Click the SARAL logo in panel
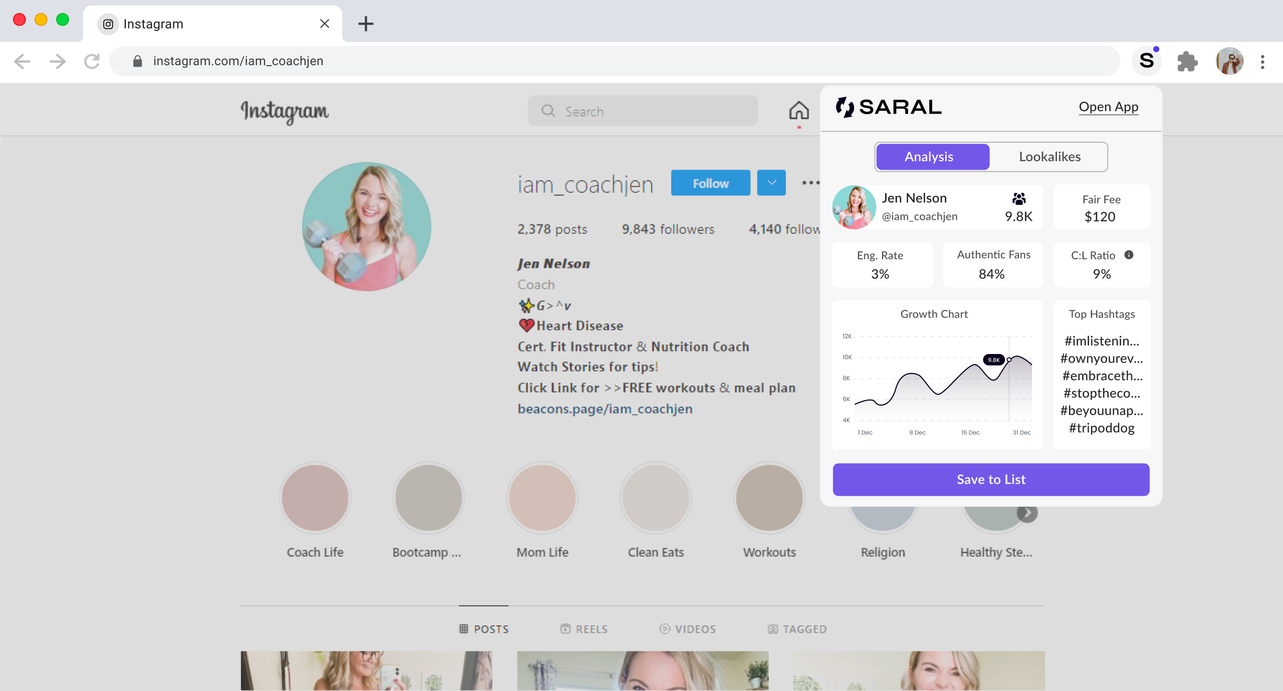Viewport: 1283px width, 691px height. click(889, 107)
